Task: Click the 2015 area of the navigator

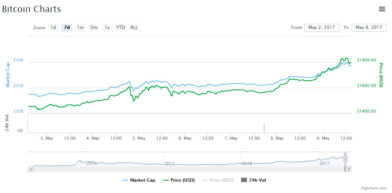Action: [169, 163]
